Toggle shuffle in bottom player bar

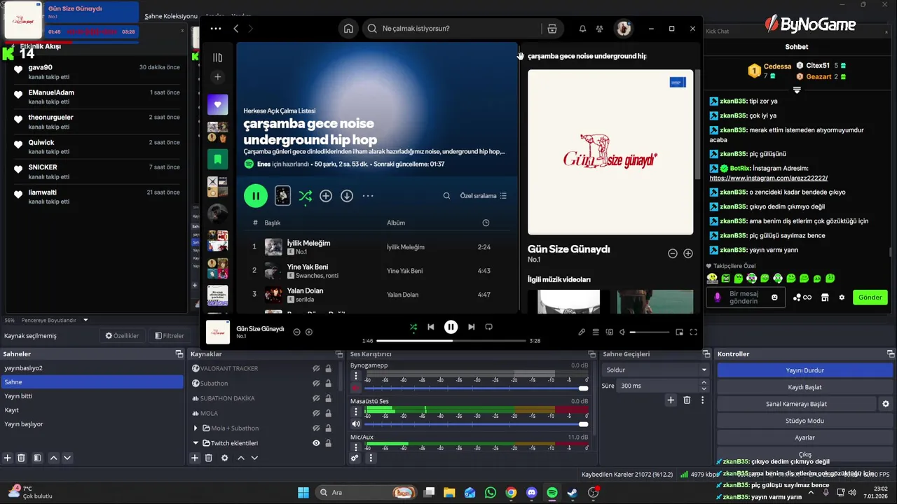(x=413, y=327)
